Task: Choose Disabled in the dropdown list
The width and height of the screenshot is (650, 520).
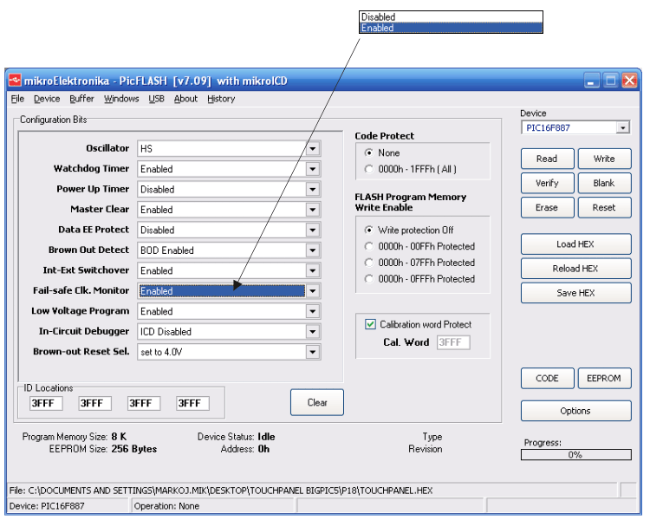Action: click(x=451, y=17)
